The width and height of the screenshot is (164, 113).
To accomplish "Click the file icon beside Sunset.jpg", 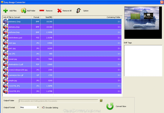I will click(x=5, y=59).
